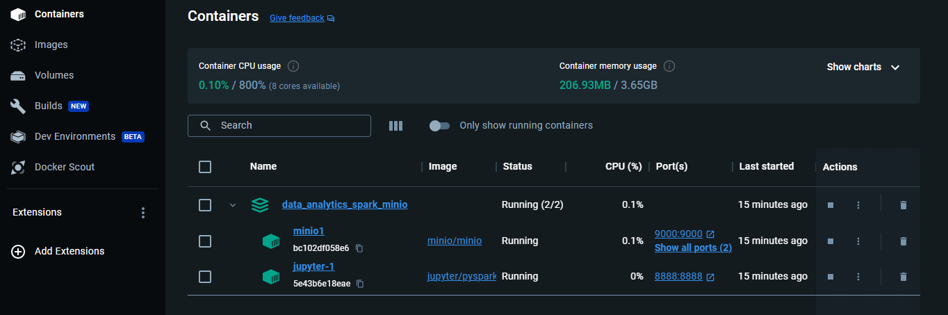Open more actions for data_analytics_spark_minio
Screen dimensions: 948x315
coord(858,205)
